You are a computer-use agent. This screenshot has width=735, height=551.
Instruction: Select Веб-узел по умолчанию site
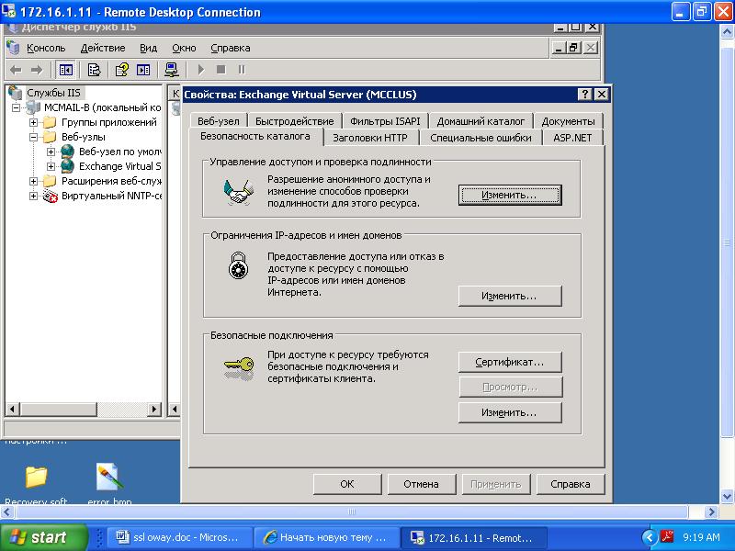(120, 152)
